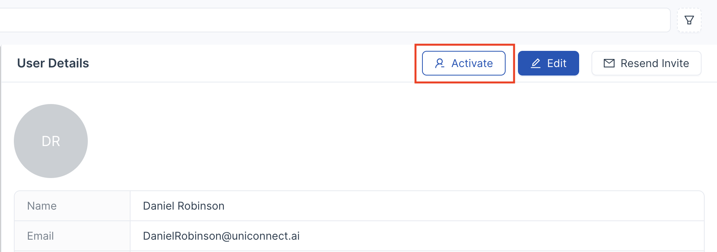Click the Name field label
Viewport: 717px width, 252px height.
point(42,206)
